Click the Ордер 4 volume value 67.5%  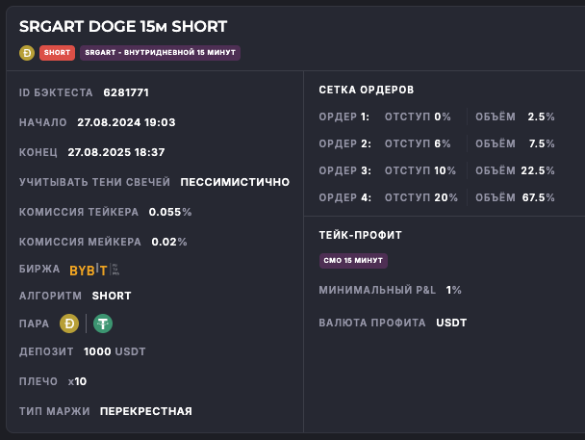[541, 197]
